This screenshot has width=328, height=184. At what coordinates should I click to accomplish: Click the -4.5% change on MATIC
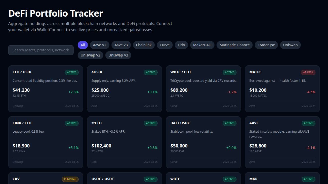click(311, 92)
